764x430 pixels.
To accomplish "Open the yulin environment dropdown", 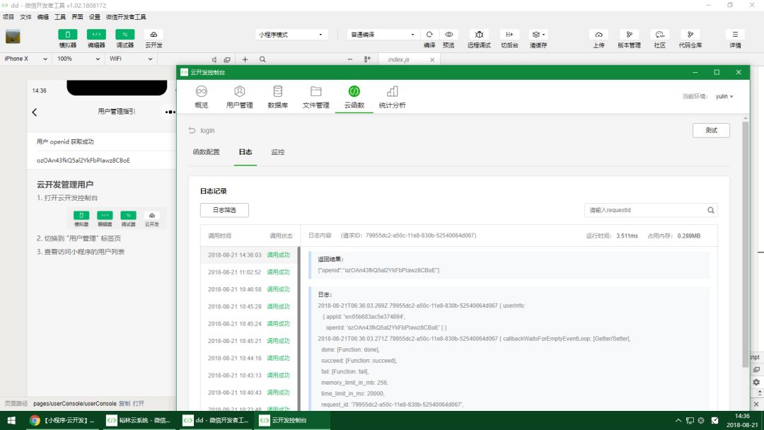I will tap(724, 96).
